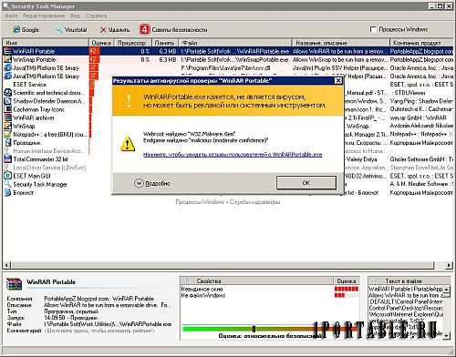Sort by Файл column header
Screen dimensions: 456x357
(x=235, y=43)
